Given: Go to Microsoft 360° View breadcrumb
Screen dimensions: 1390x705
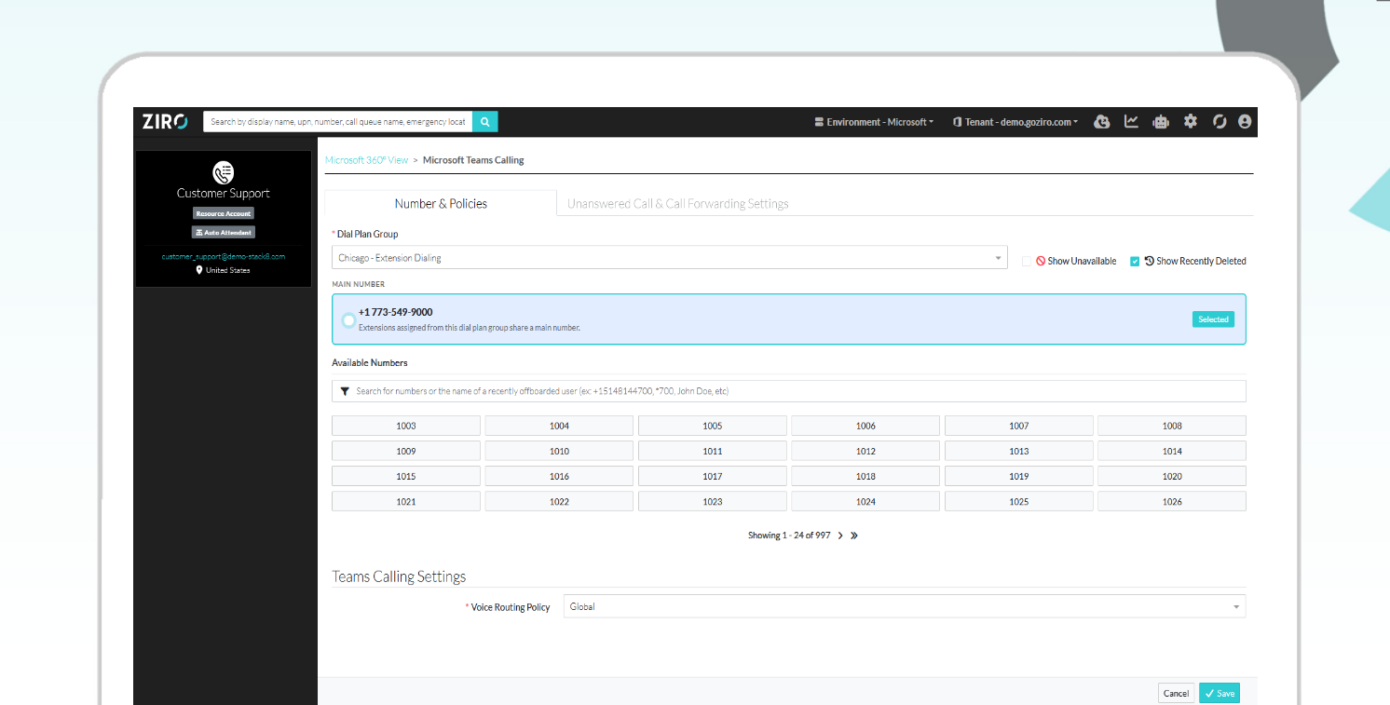Looking at the screenshot, I should pyautogui.click(x=367, y=160).
